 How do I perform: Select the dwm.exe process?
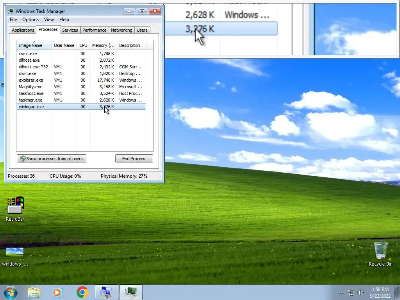[81, 73]
